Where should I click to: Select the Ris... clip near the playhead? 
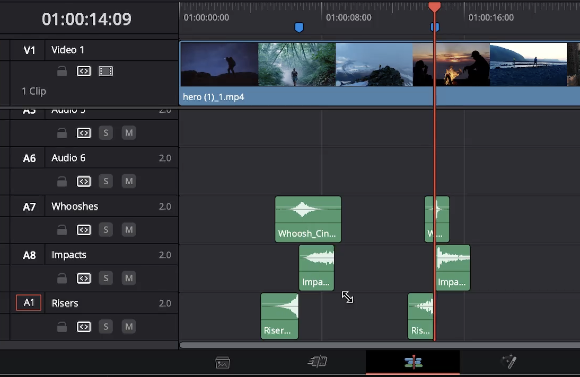coord(420,316)
